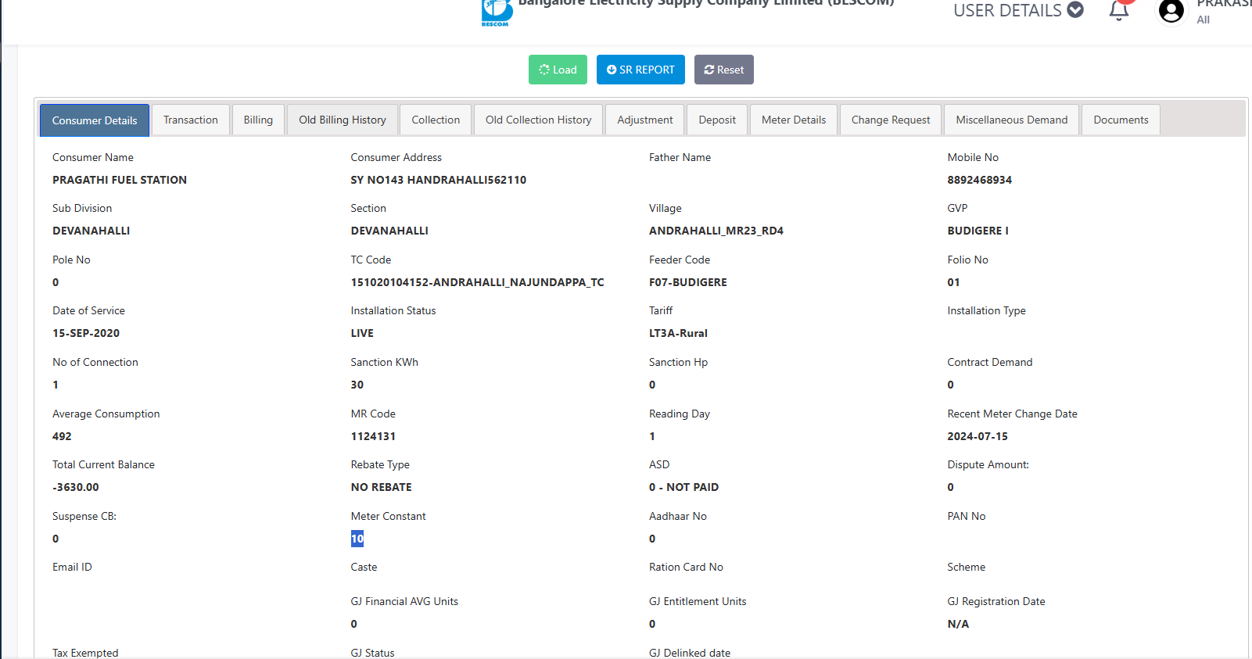Click the balance value -3630.00

coord(76,487)
